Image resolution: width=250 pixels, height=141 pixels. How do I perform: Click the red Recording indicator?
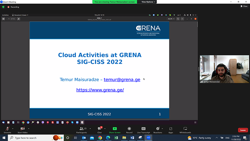point(13,7)
